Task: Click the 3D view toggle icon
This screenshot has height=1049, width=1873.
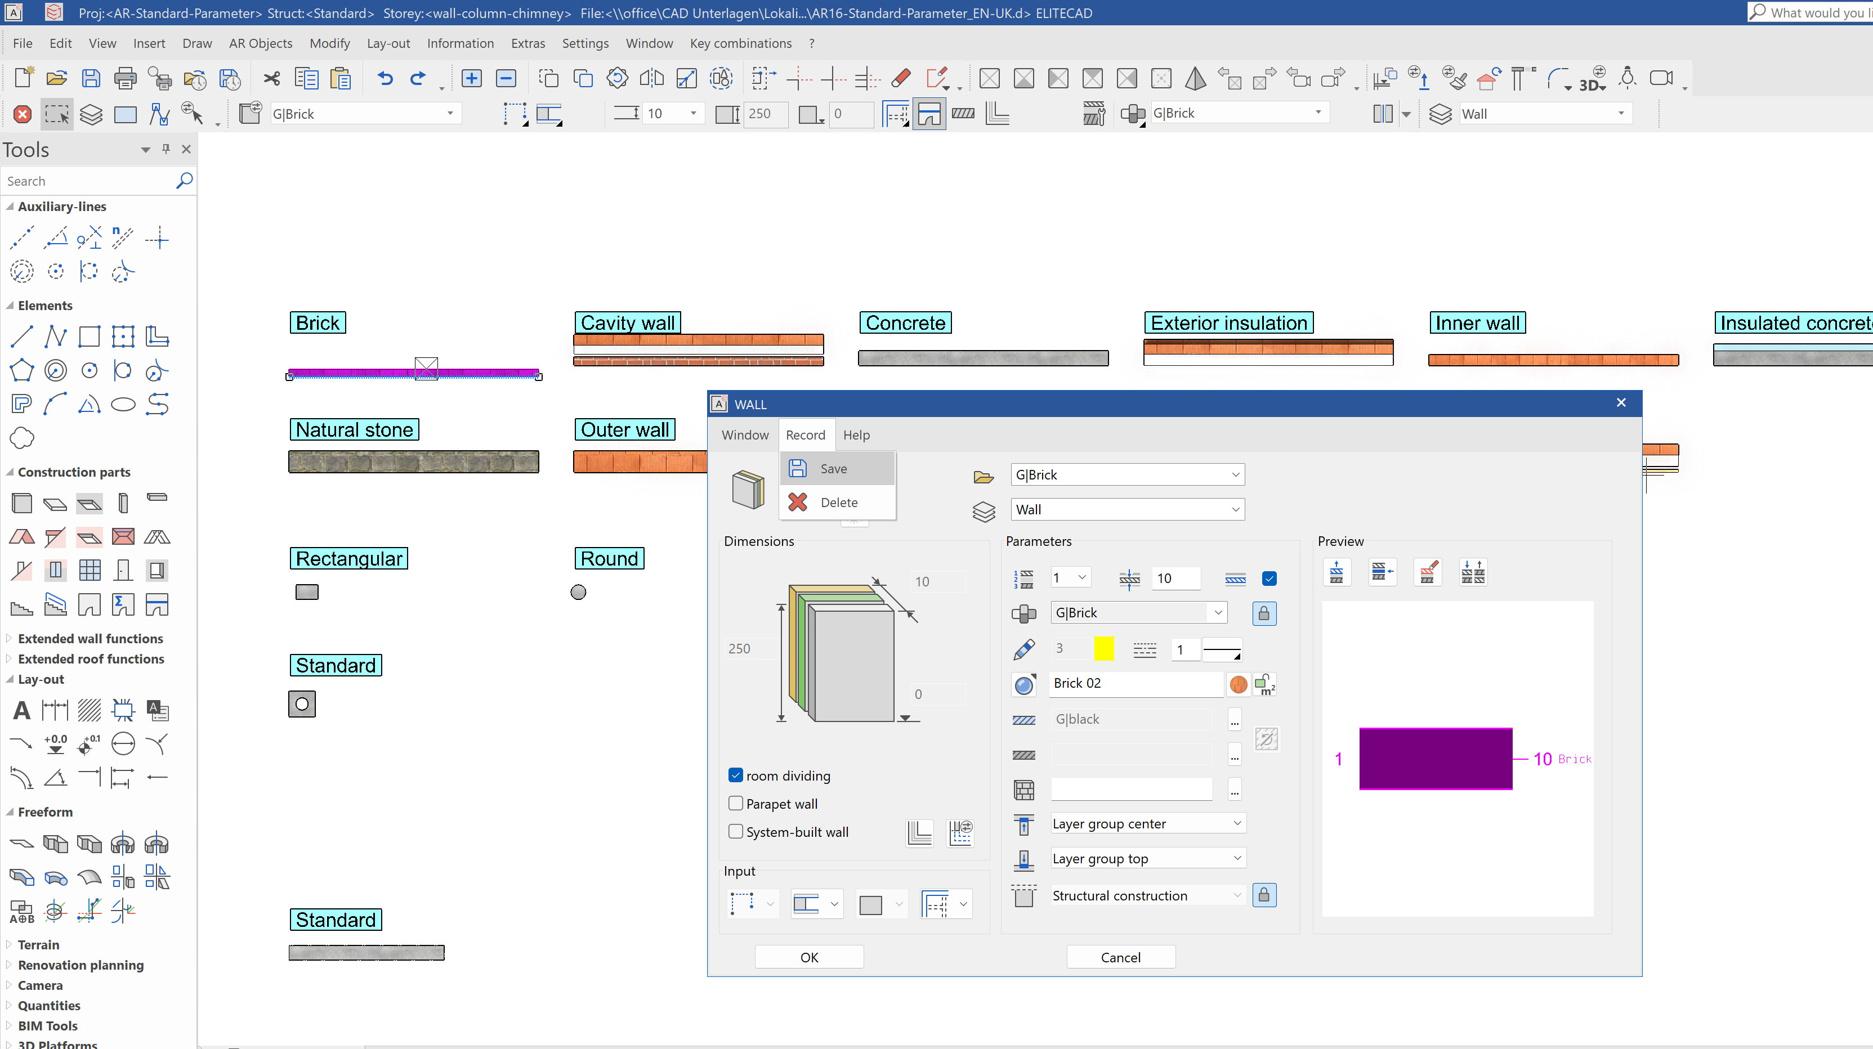Action: 1590,80
